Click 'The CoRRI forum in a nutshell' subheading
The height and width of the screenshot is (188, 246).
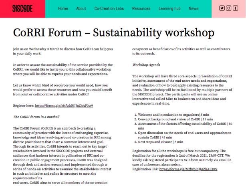(x=36, y=117)
